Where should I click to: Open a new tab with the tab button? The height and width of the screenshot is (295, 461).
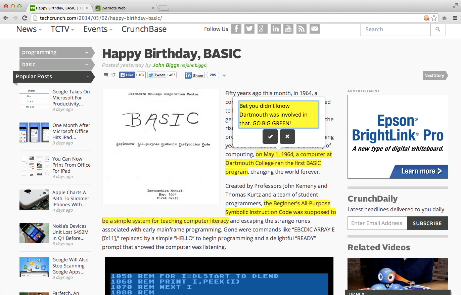point(164,8)
